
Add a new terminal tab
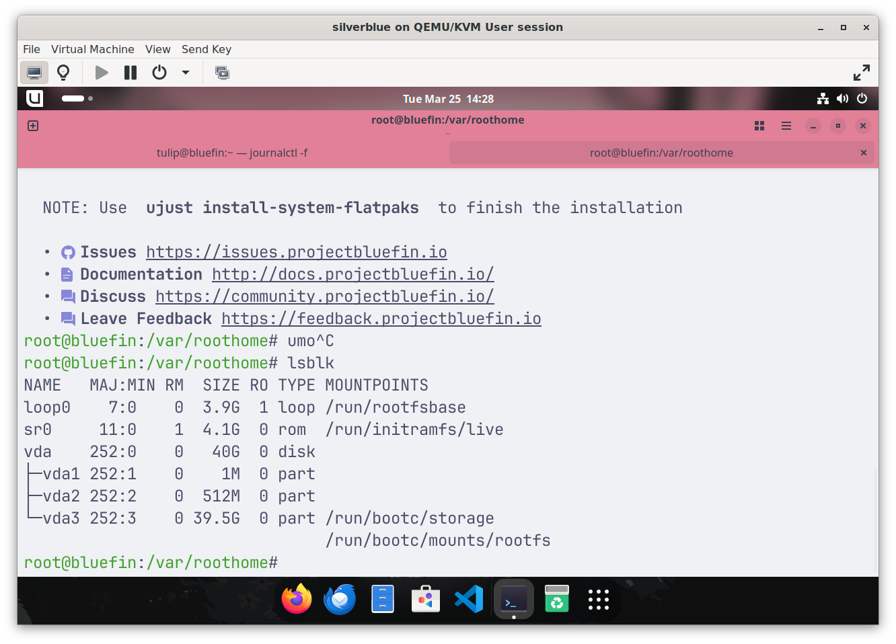(33, 126)
